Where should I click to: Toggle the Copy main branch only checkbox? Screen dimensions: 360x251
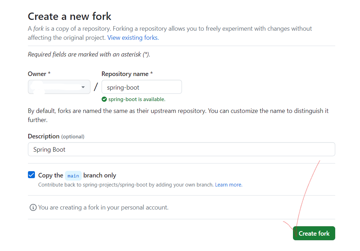[x=31, y=175]
